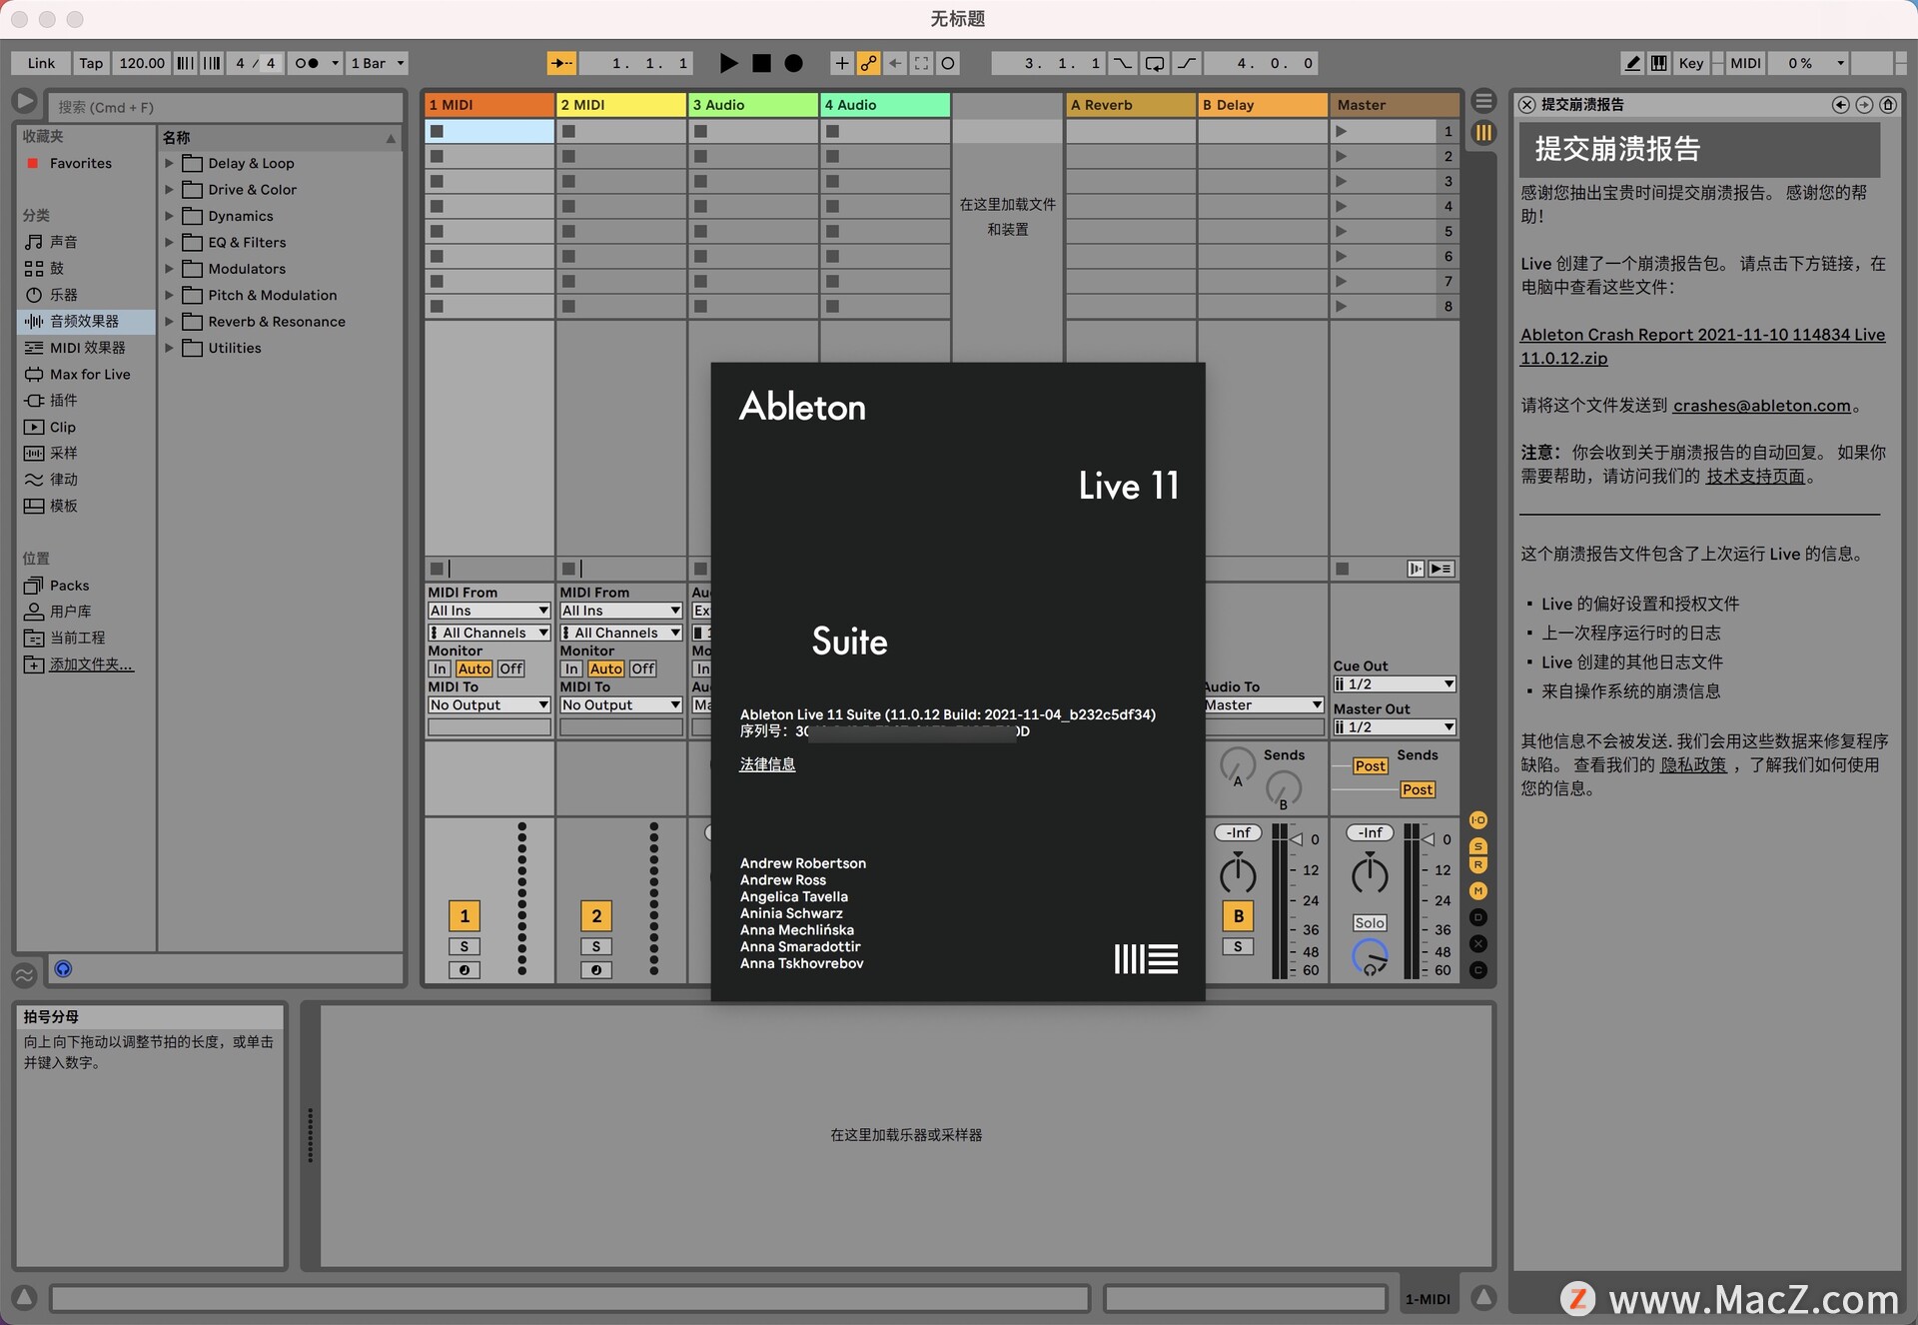This screenshot has height=1325, width=1918.
Task: Select Favorites in collections
Action: (80, 163)
